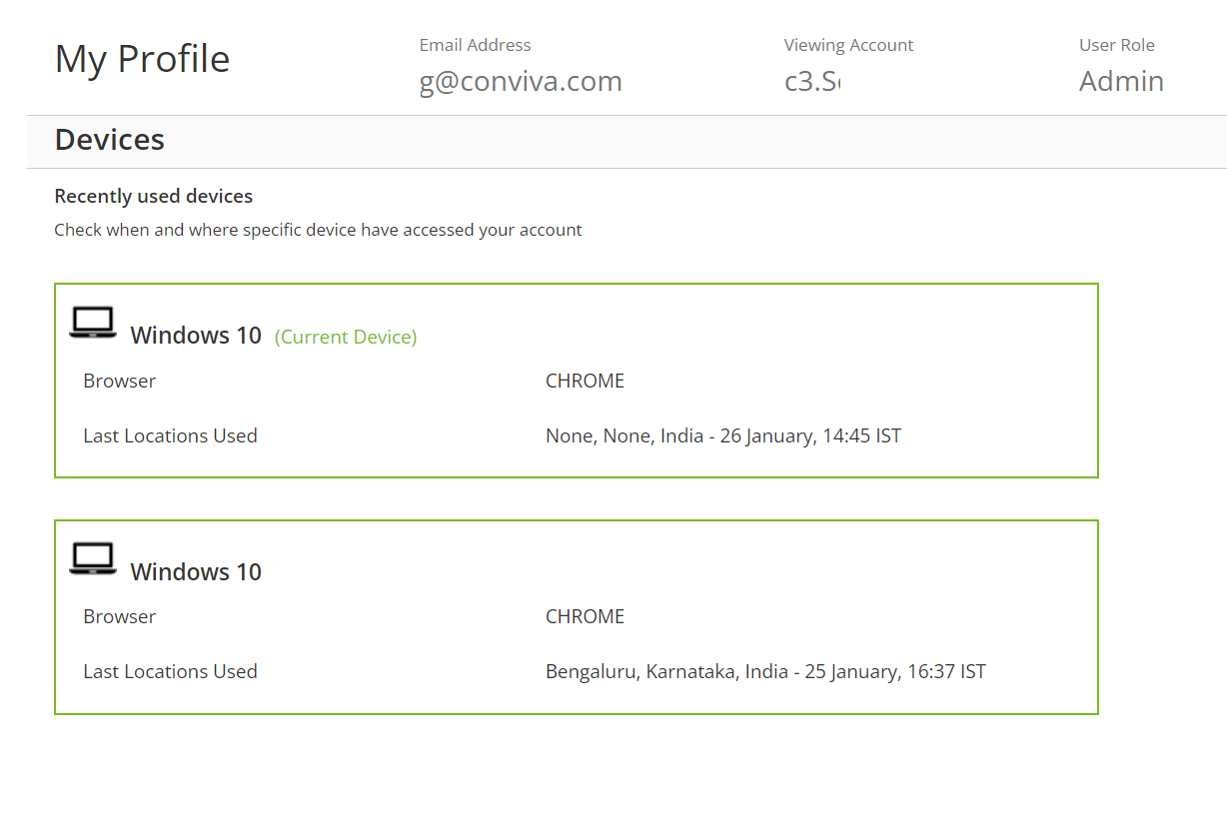Click the "My Profile" page heading

(x=142, y=59)
